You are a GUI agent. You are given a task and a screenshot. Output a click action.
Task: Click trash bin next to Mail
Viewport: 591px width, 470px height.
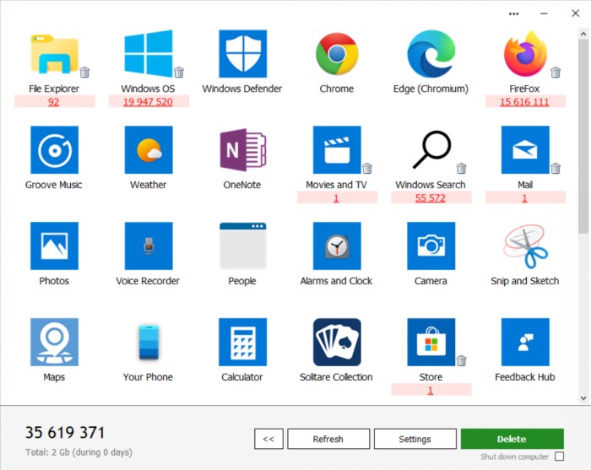click(556, 168)
